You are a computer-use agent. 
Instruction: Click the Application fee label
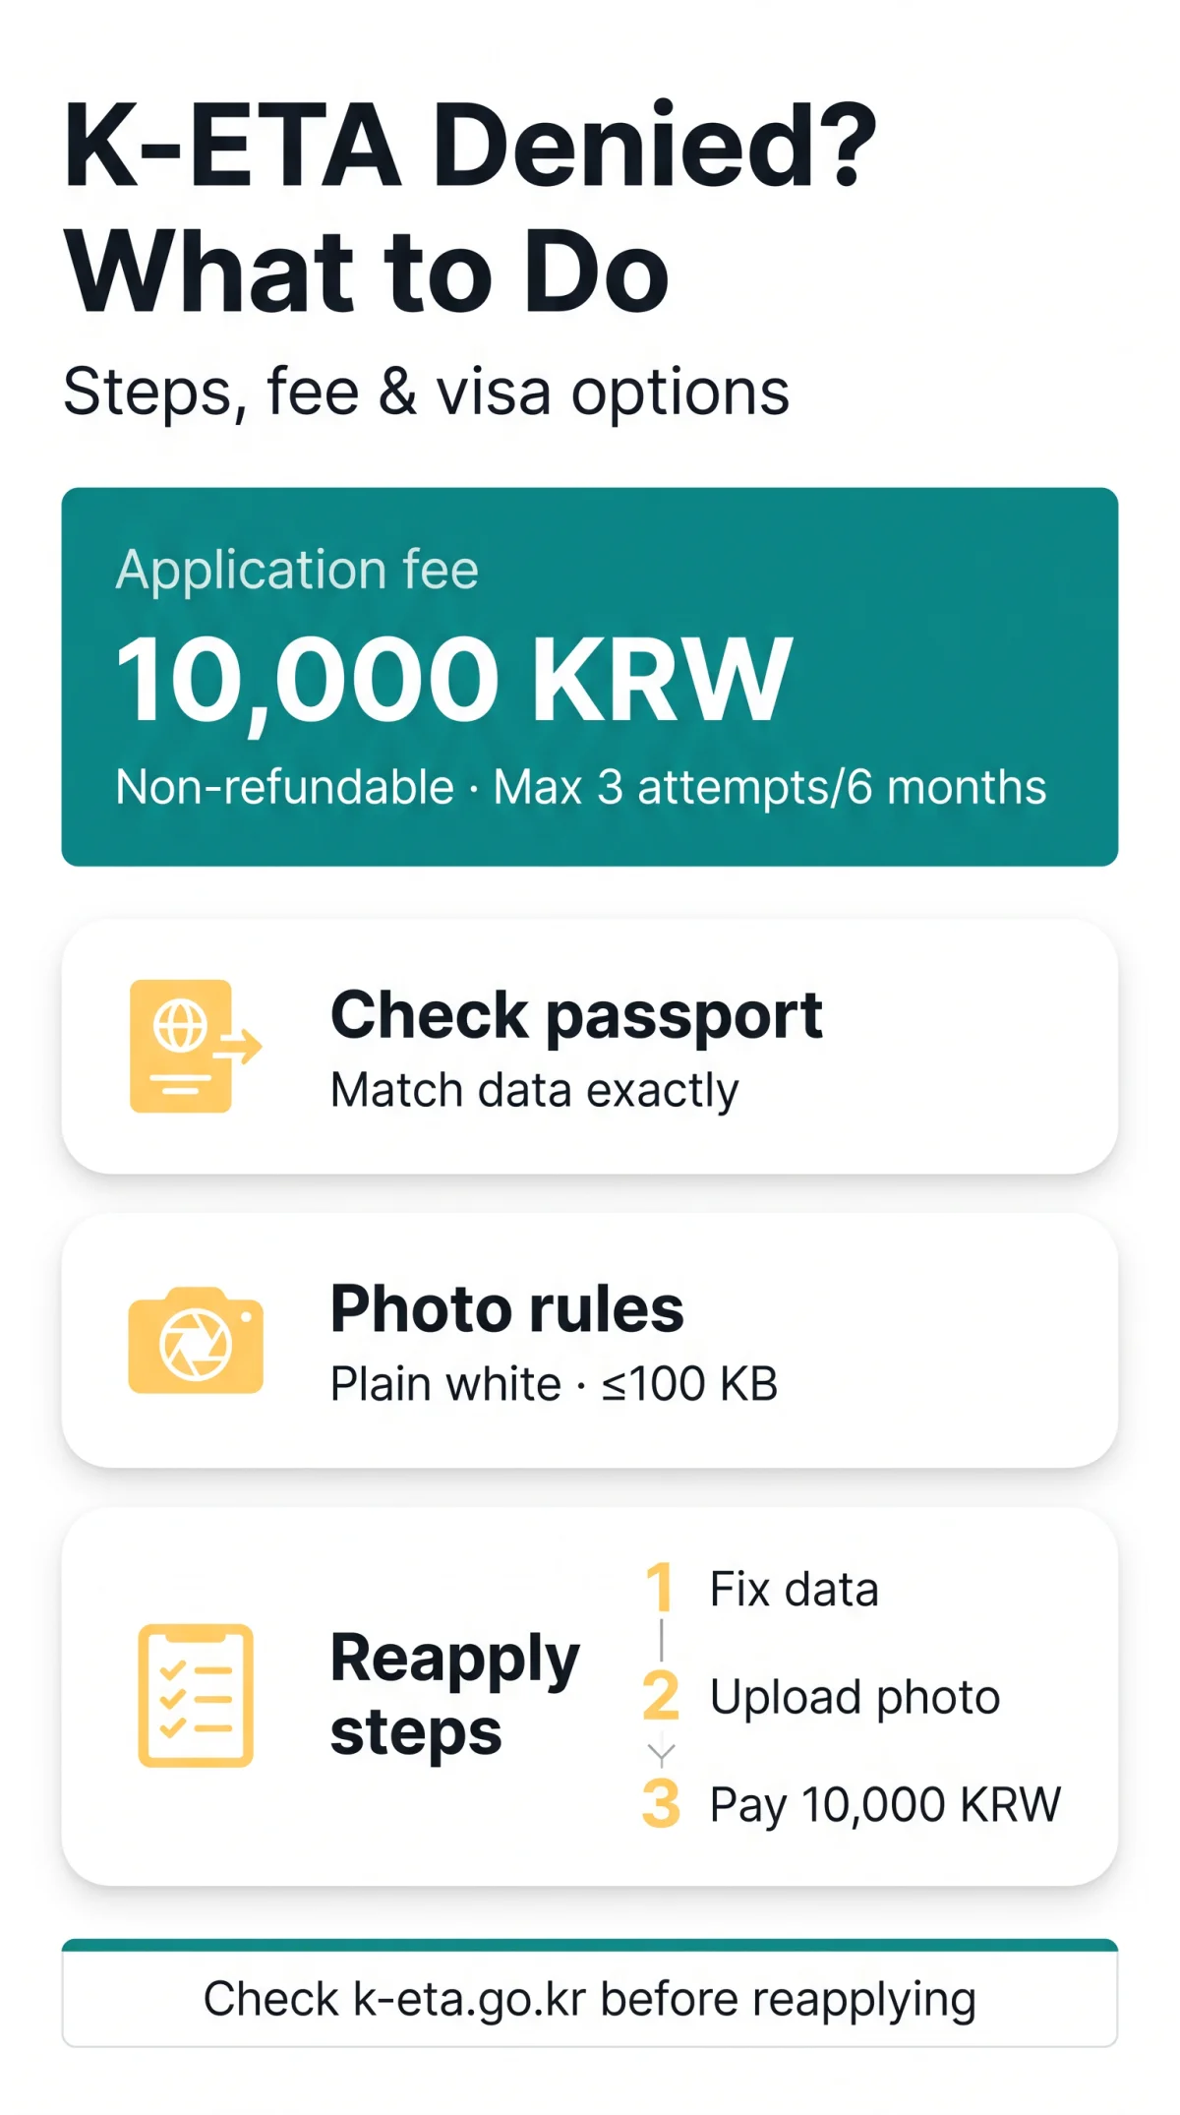point(297,570)
